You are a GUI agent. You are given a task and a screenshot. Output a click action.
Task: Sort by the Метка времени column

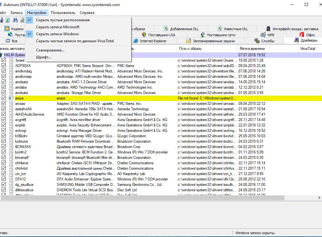[267, 49]
